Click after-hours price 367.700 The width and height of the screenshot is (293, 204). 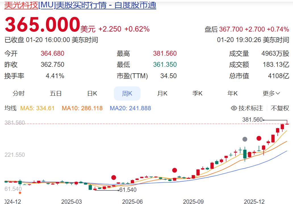point(231,29)
